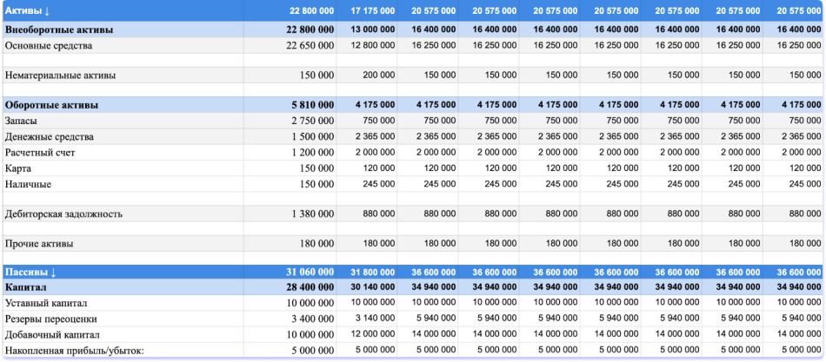This screenshot has width=826, height=362.
Task: Select the 5 810 000 total cell
Action: click(312, 105)
